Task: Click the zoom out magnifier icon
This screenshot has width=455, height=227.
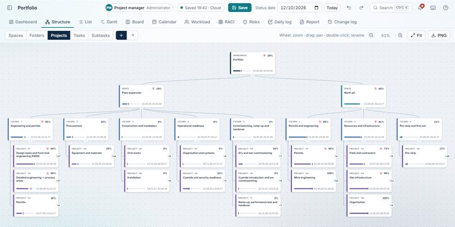Action: coord(371,35)
